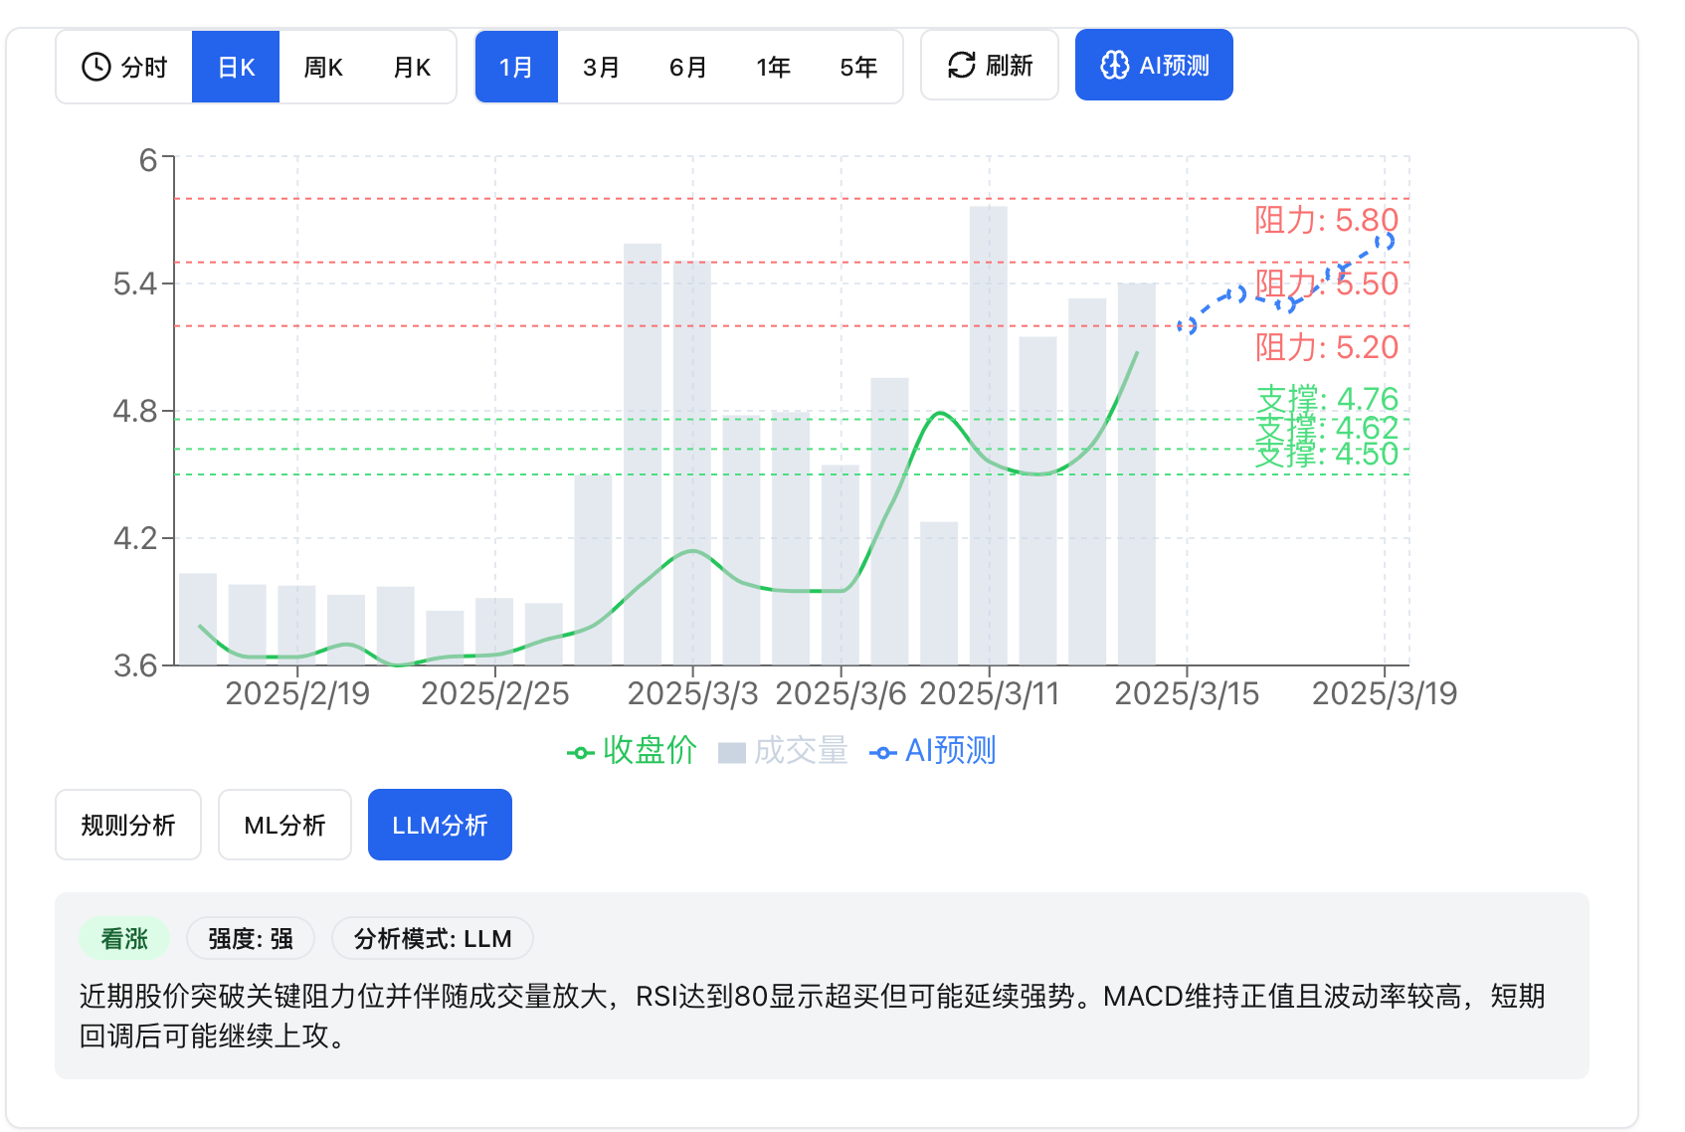Click the tallest volume bar near 2025/3/11
This screenshot has width=1685, height=1132.
tap(989, 438)
